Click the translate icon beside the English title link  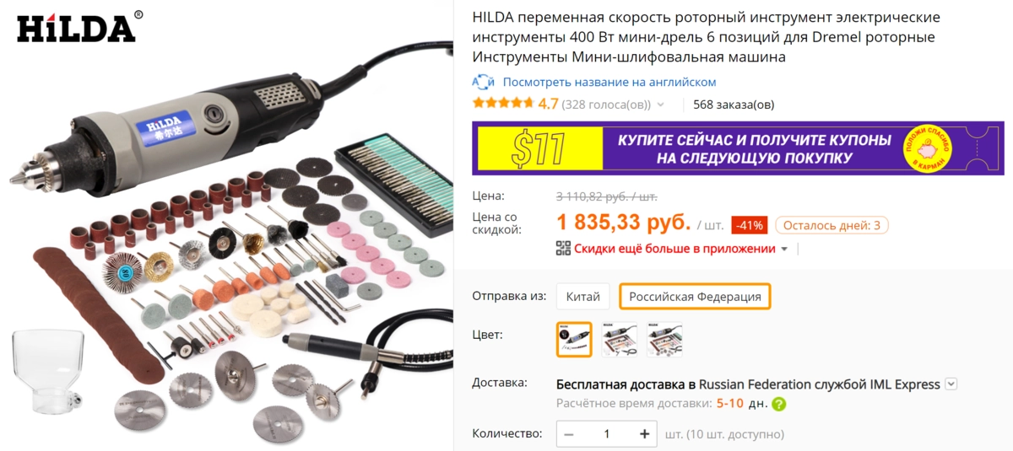(483, 82)
